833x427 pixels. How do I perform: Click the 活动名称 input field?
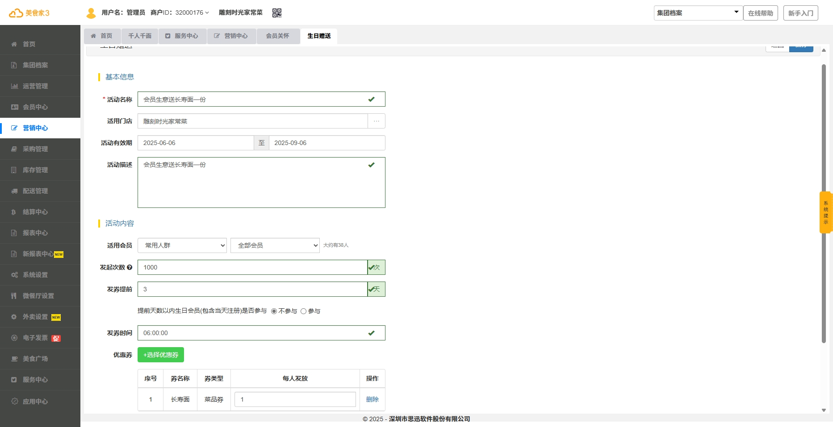(x=252, y=99)
